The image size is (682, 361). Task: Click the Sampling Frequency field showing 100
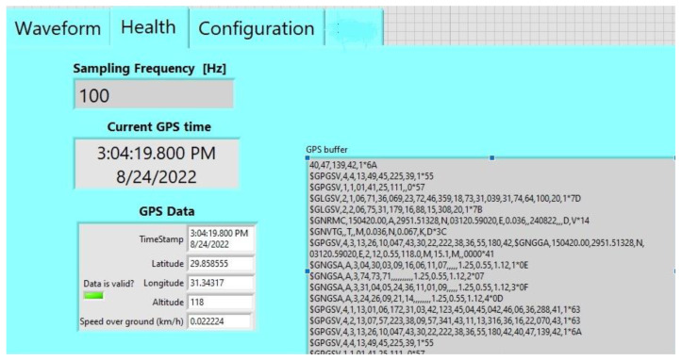[154, 94]
